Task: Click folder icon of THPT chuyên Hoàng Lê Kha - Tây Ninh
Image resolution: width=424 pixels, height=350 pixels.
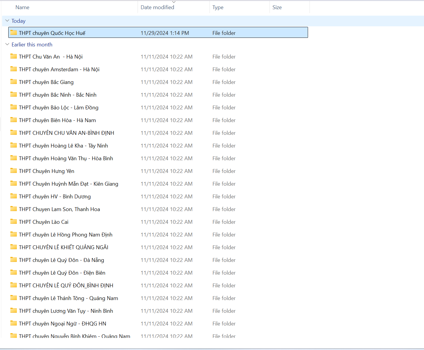Action: coord(14,145)
